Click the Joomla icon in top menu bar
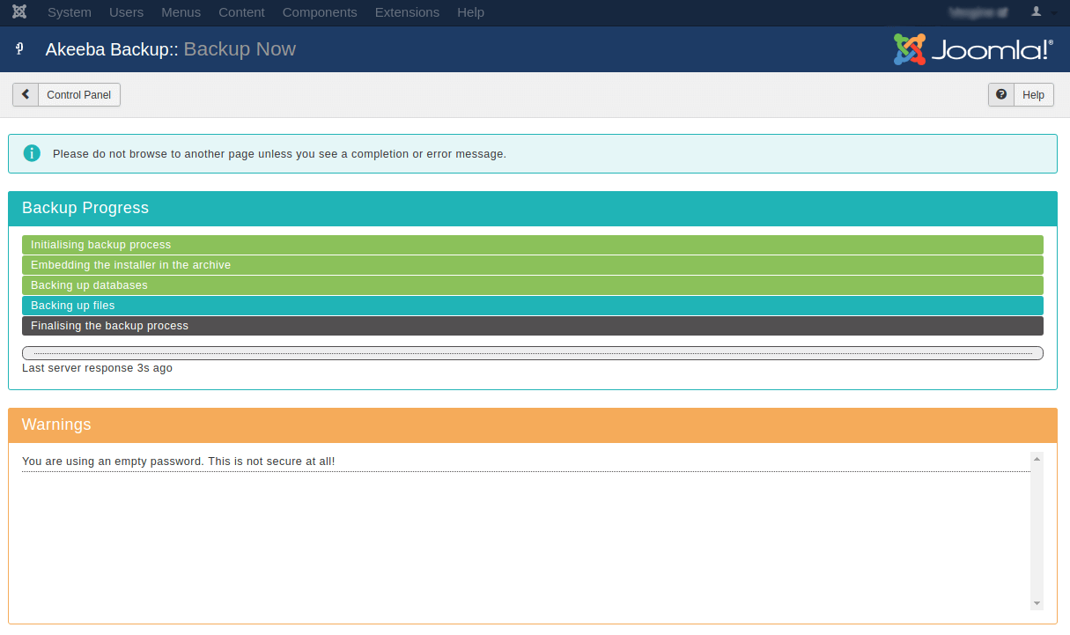The height and width of the screenshot is (635, 1070). (x=18, y=12)
